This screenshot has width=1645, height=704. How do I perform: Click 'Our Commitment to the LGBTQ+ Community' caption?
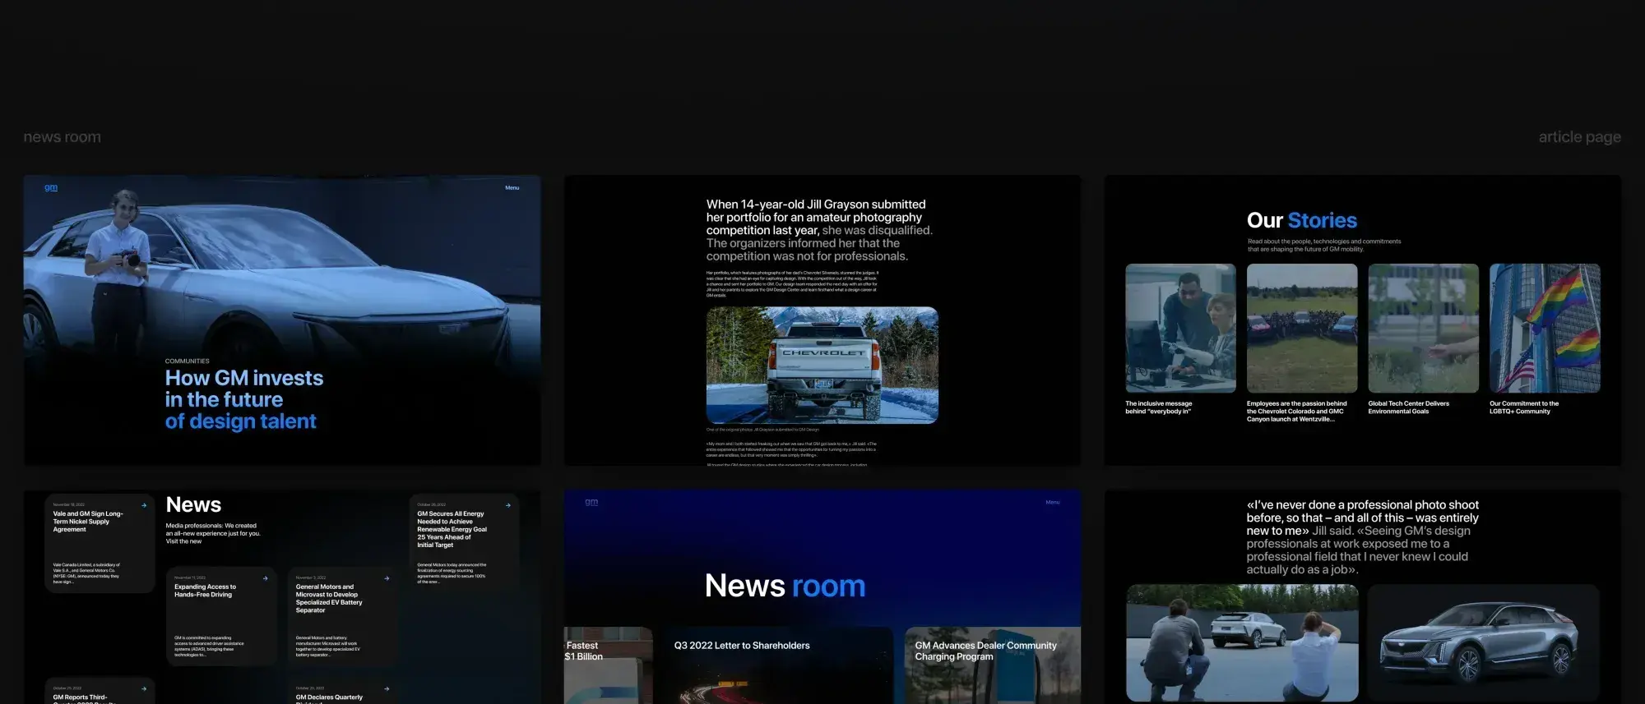[x=1523, y=407]
